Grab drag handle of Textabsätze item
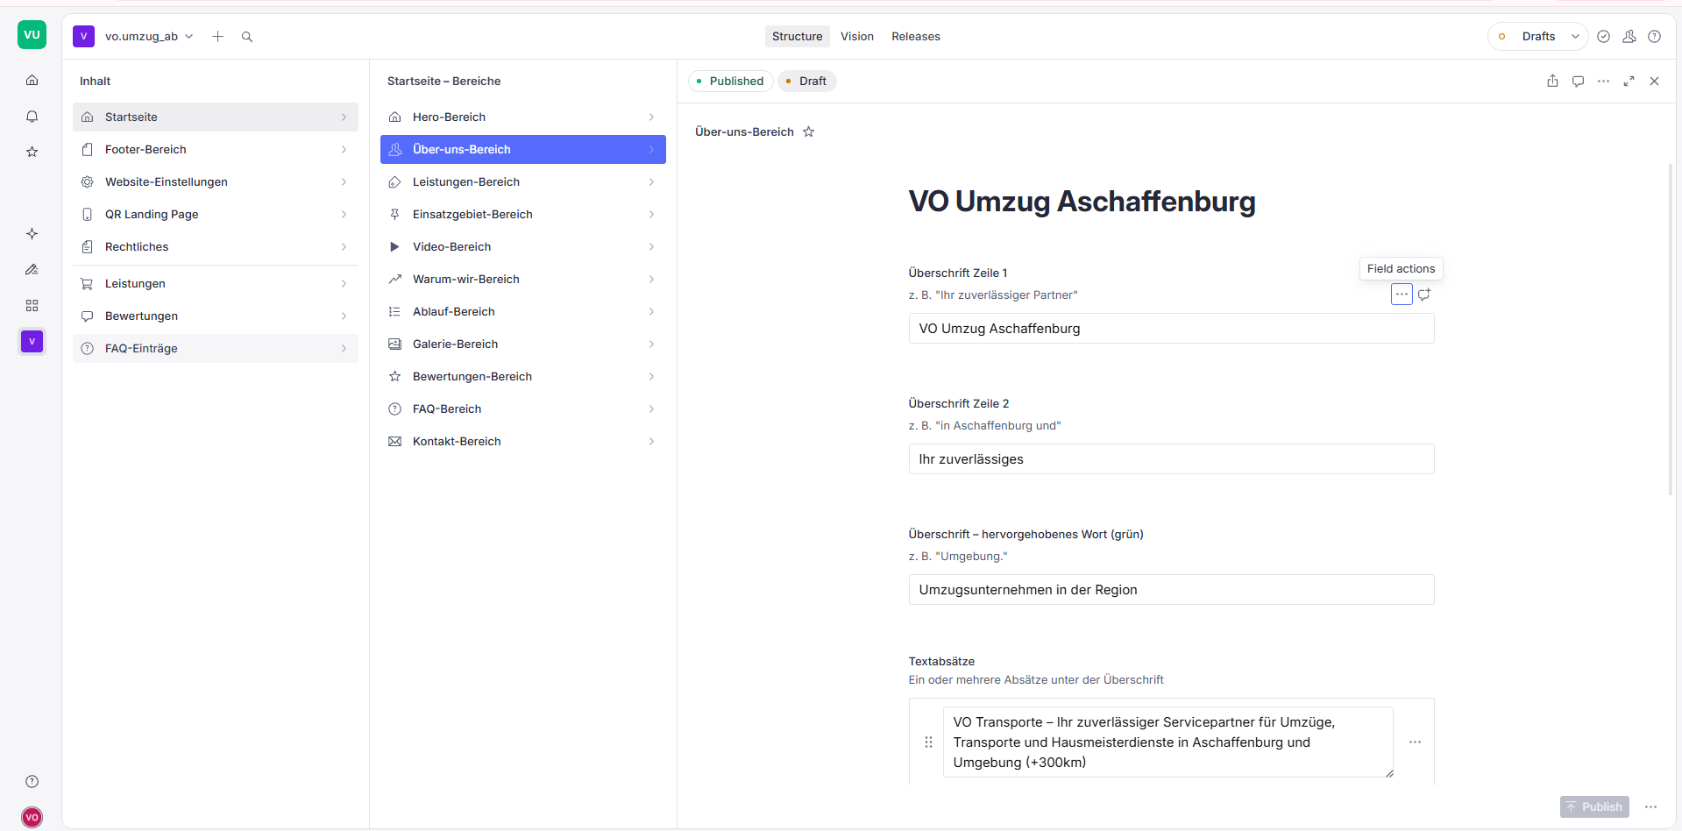The width and height of the screenshot is (1682, 831). pos(928,742)
